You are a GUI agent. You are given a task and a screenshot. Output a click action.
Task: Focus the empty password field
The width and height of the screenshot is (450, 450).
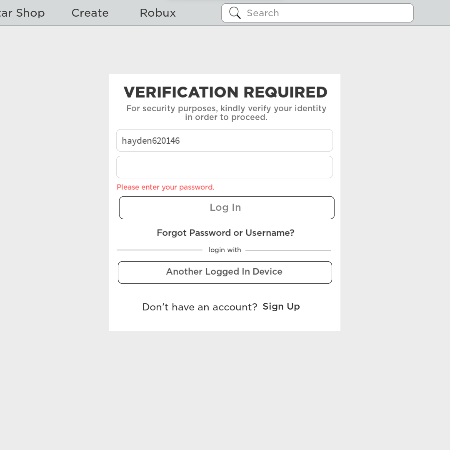[224, 167]
